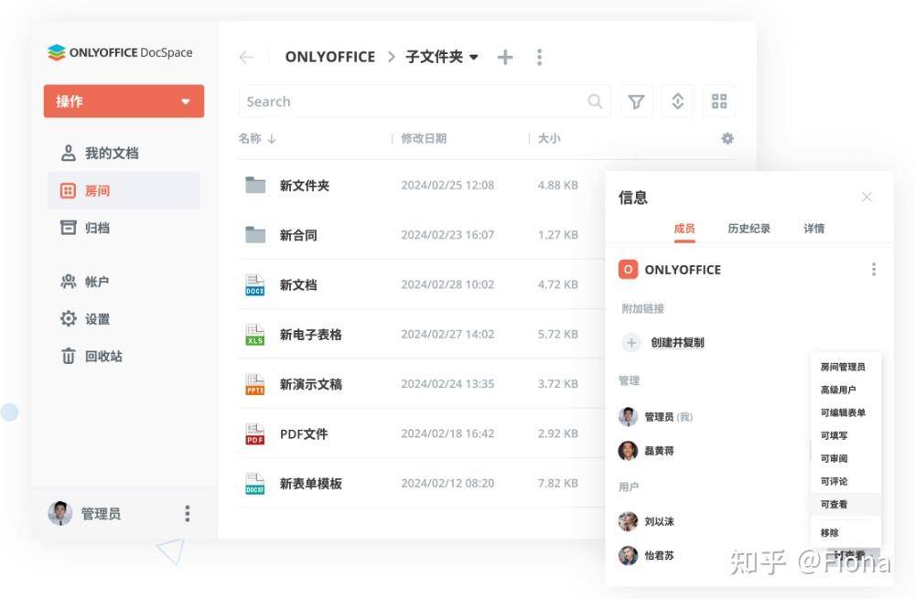Screen dimensions: 915x599
Task: Select the 新电子表格 file name
Action: (310, 334)
